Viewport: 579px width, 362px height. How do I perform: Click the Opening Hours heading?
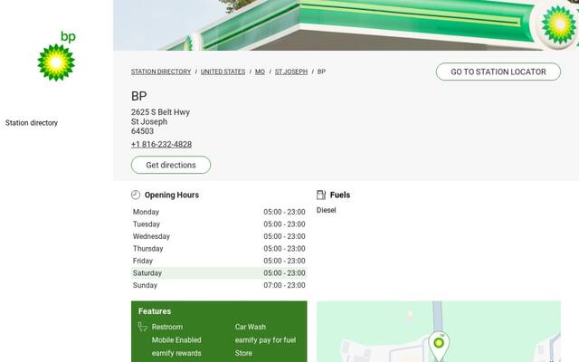pyautogui.click(x=172, y=195)
